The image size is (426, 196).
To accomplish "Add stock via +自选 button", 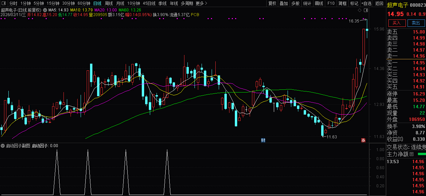I will 366,3.
